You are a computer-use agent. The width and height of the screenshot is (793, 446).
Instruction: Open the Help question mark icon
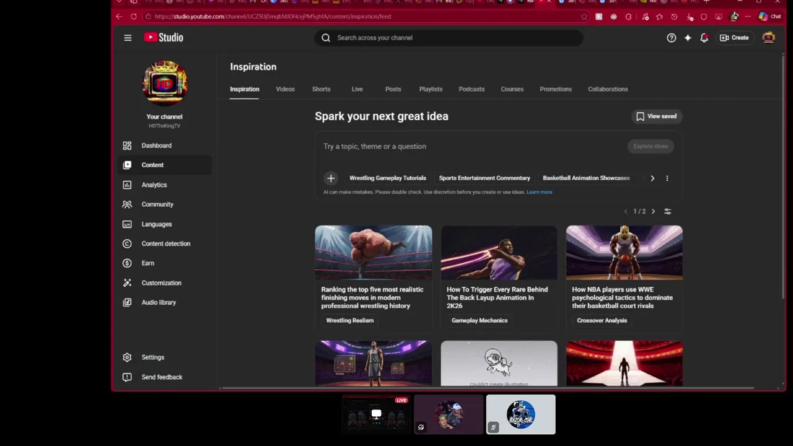(671, 38)
